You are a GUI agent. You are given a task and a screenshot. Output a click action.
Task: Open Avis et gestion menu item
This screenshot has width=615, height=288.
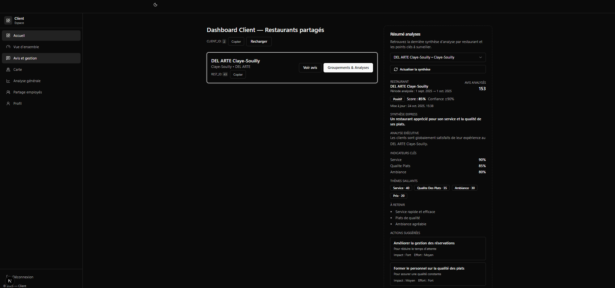coord(25,58)
